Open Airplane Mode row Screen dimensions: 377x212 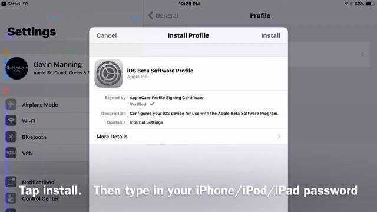(45, 105)
